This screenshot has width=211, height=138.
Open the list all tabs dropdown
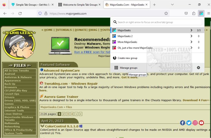pos(172,5)
